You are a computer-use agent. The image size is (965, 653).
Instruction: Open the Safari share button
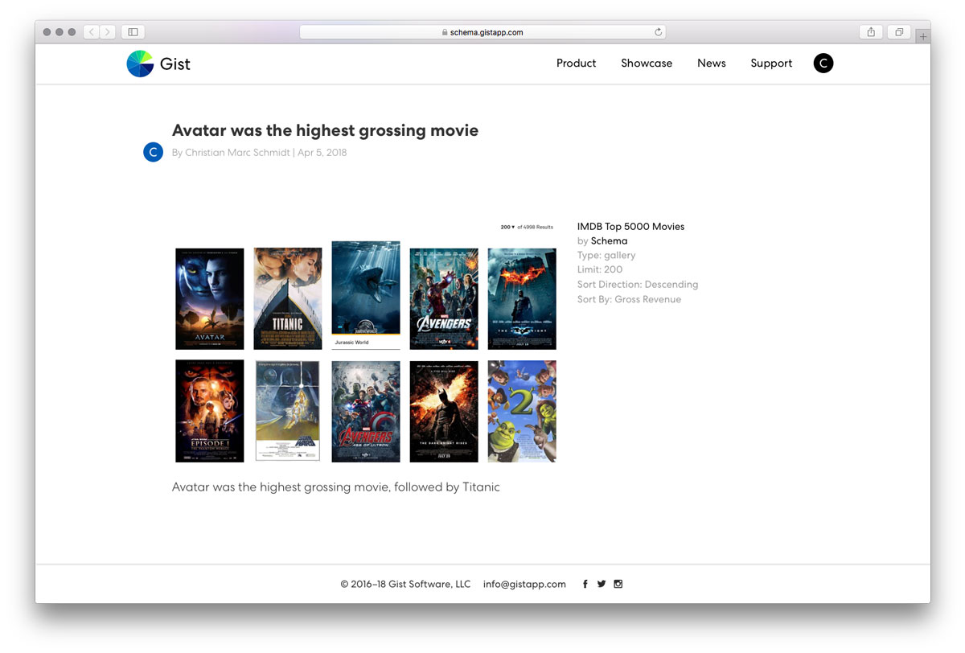[x=871, y=32]
